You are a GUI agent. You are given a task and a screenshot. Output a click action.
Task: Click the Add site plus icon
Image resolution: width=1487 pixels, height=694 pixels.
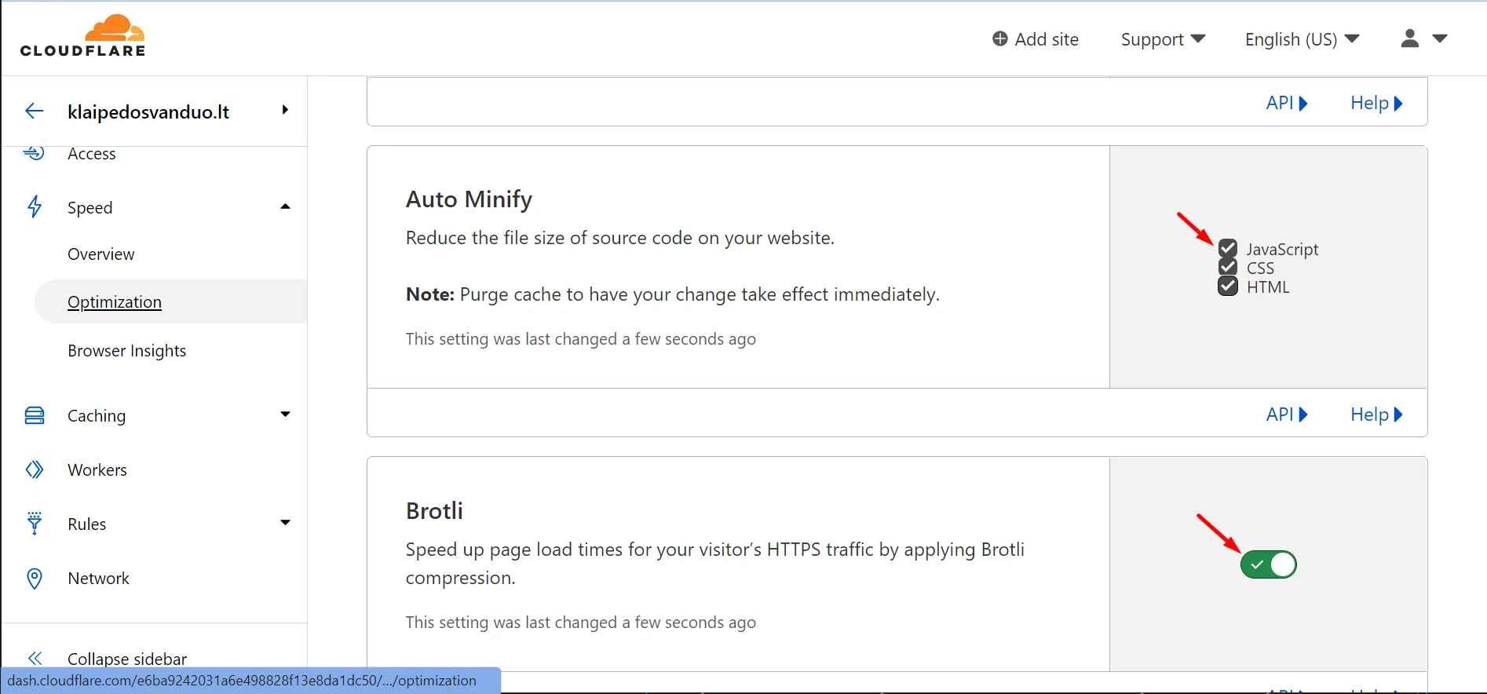tap(999, 39)
